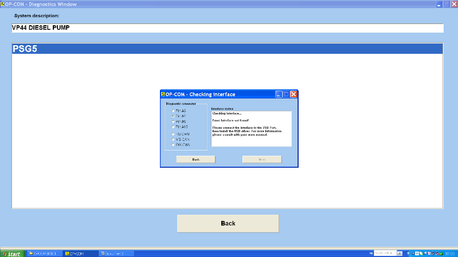The width and height of the screenshot is (458, 257).
Task: Choose Pin A7 diagnostic connector
Action: tap(173, 116)
